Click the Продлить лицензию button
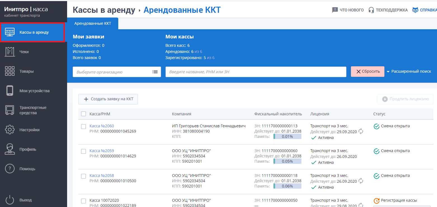Screen dimensions: 437x207 (x=405, y=99)
